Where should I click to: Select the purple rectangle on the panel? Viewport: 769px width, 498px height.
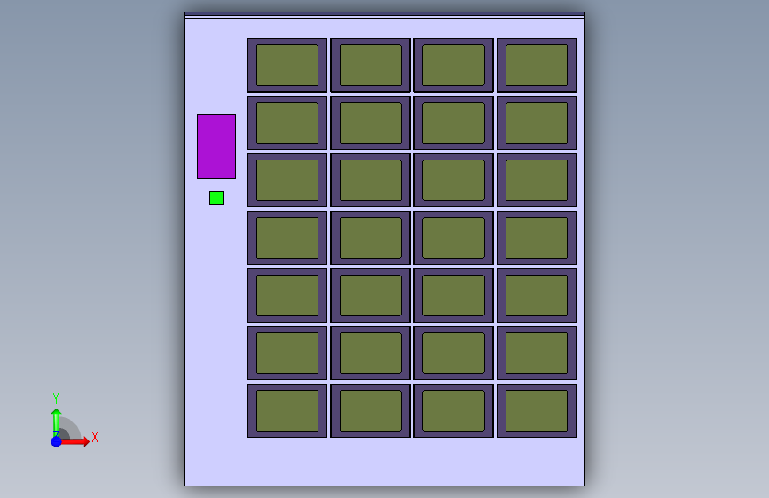[216, 146]
